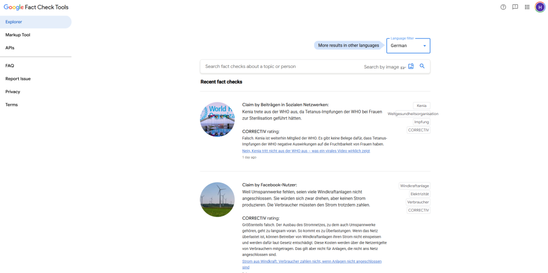Click the Windkraftanlage topic tag
The height and width of the screenshot is (273, 548).
(415, 186)
